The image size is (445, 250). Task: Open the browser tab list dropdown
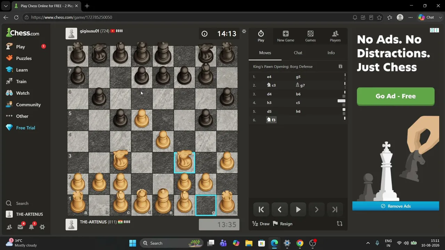(x=6, y=6)
